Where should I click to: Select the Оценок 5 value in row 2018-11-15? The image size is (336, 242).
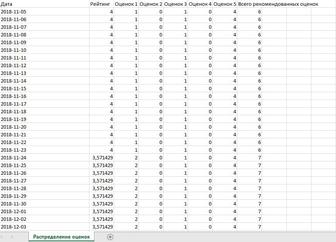point(225,89)
